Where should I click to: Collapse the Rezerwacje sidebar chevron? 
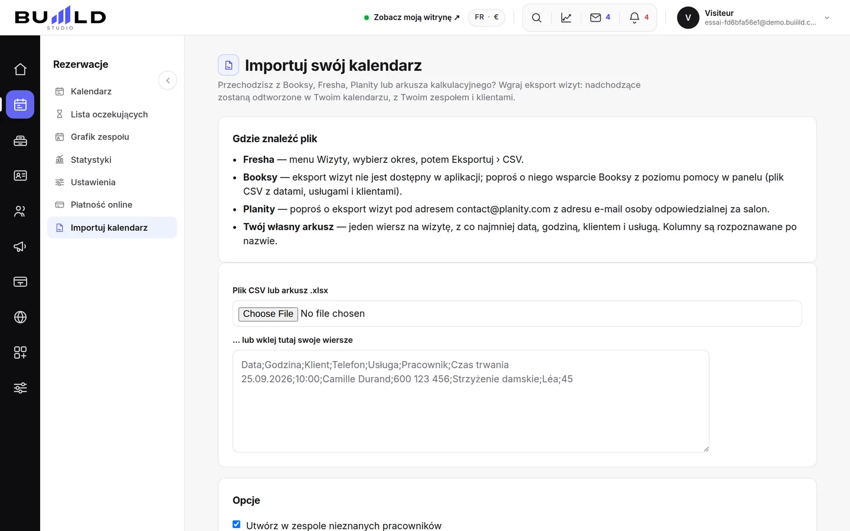coord(168,80)
